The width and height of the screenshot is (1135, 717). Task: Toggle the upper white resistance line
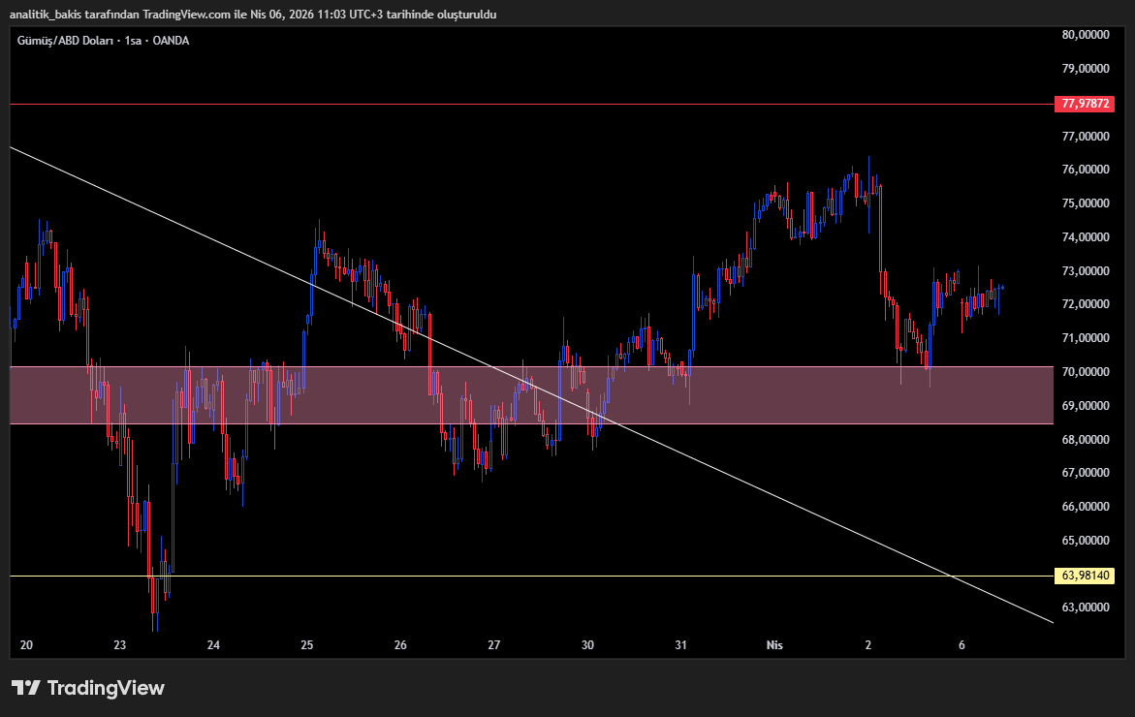pyautogui.click(x=485, y=103)
